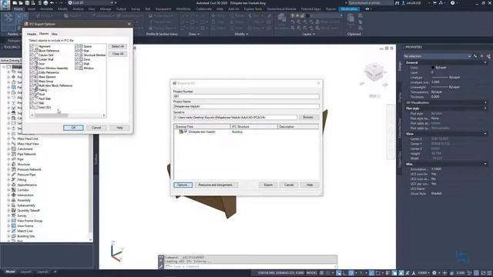493x277 pixels.
Task: Uncheck the Mass Element checkbox
Action: (32, 77)
